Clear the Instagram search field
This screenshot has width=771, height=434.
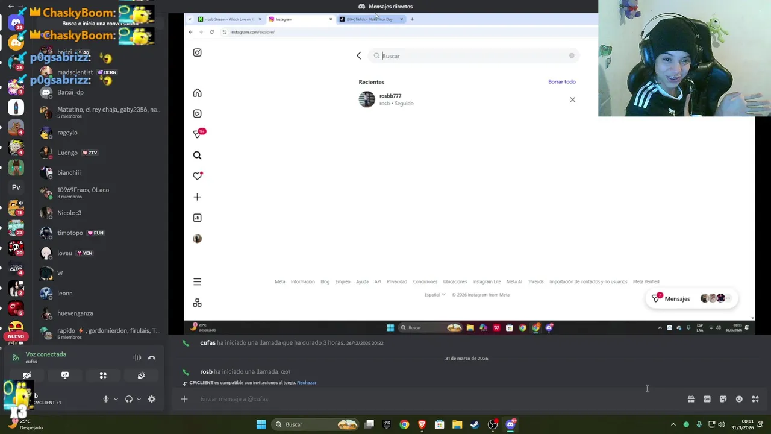tap(572, 55)
